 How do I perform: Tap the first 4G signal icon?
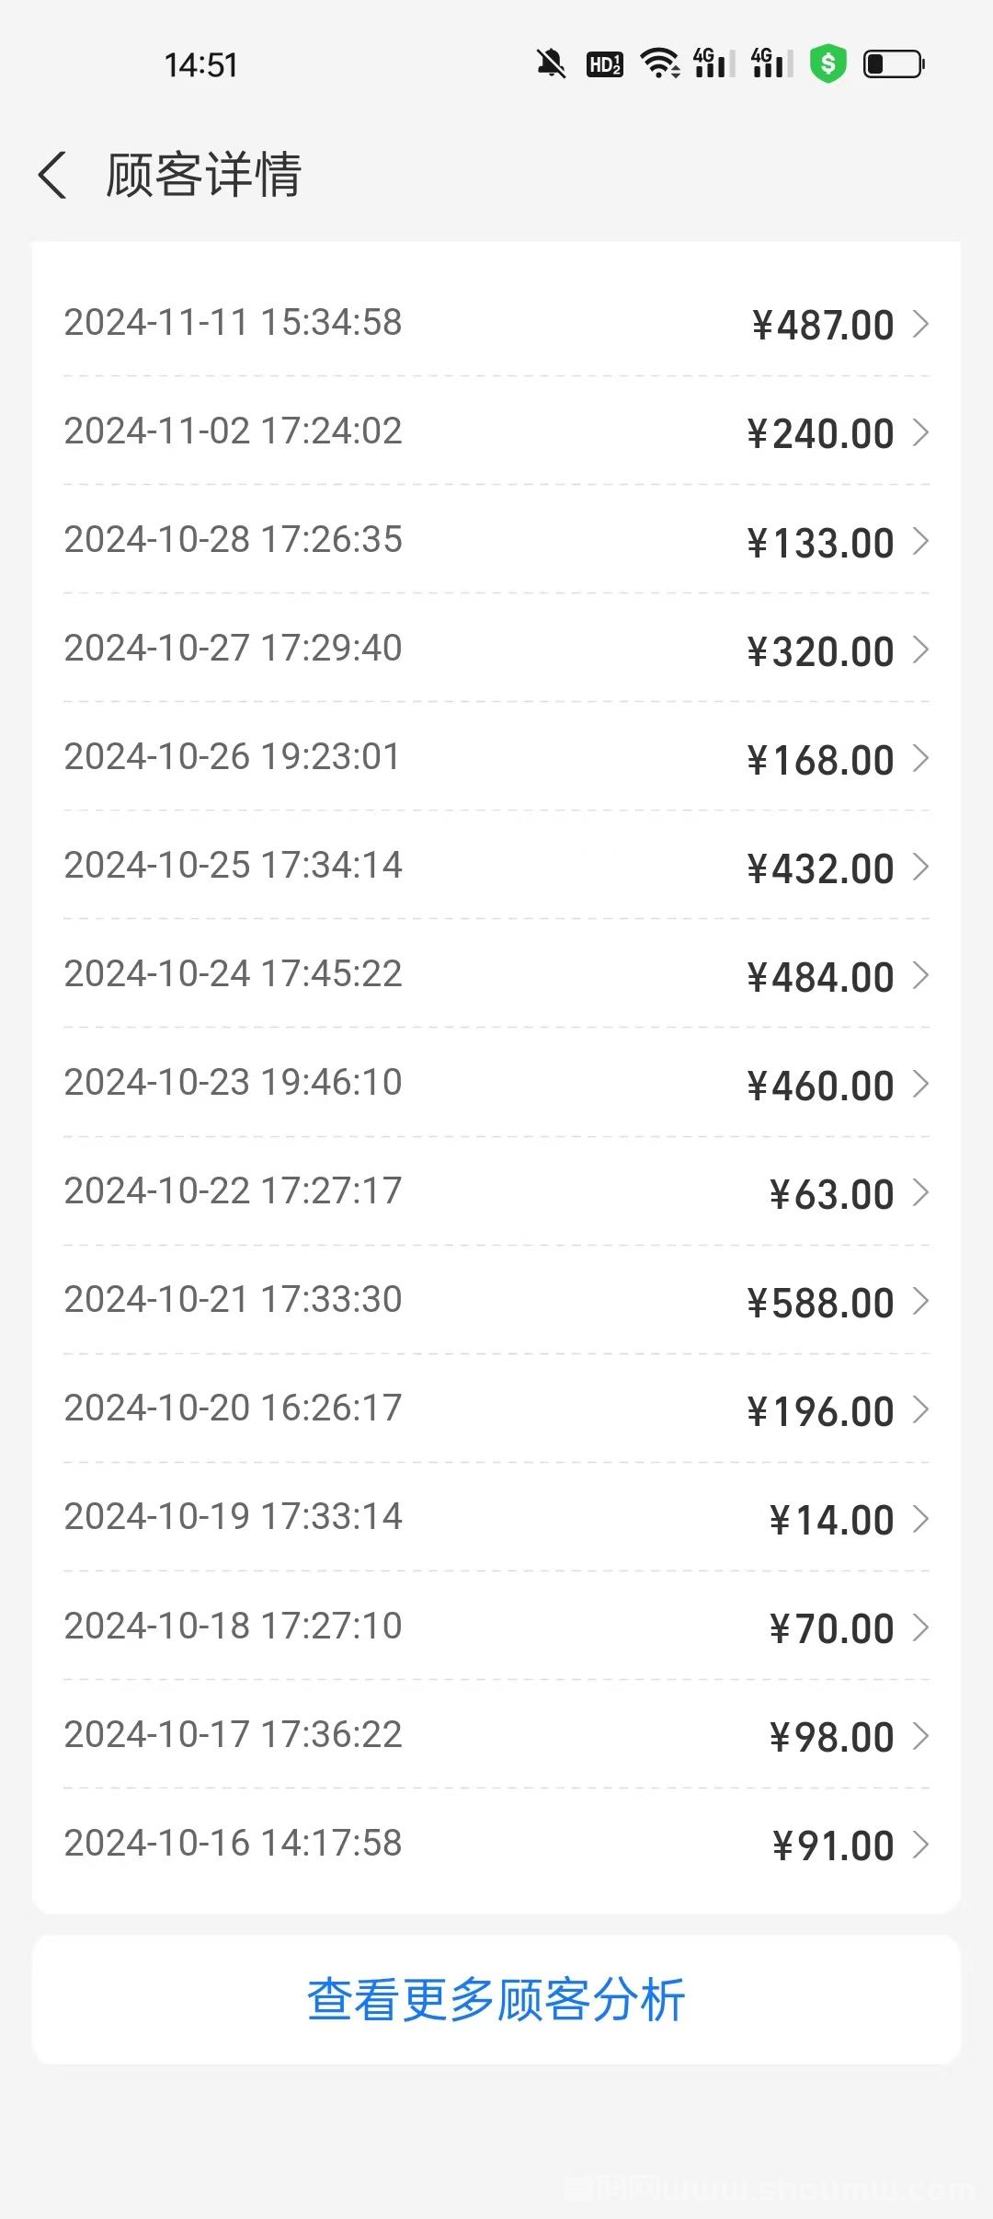pos(713,63)
